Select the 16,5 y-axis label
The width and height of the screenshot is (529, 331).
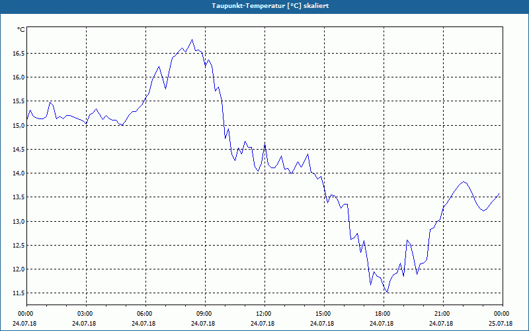coord(19,54)
